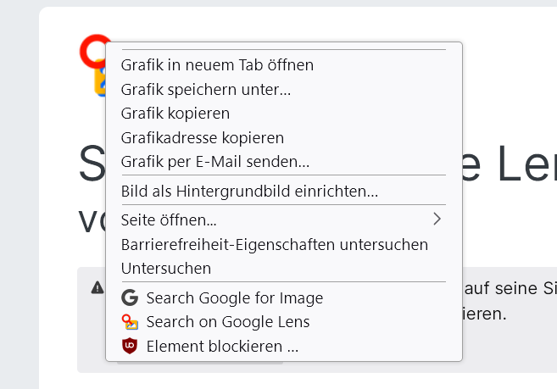Select Grafik speichern unter…
The image size is (557, 389).
pyautogui.click(x=206, y=89)
